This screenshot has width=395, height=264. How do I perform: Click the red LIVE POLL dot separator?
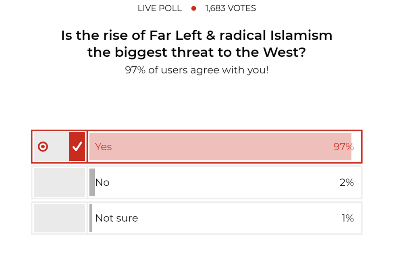click(x=193, y=8)
